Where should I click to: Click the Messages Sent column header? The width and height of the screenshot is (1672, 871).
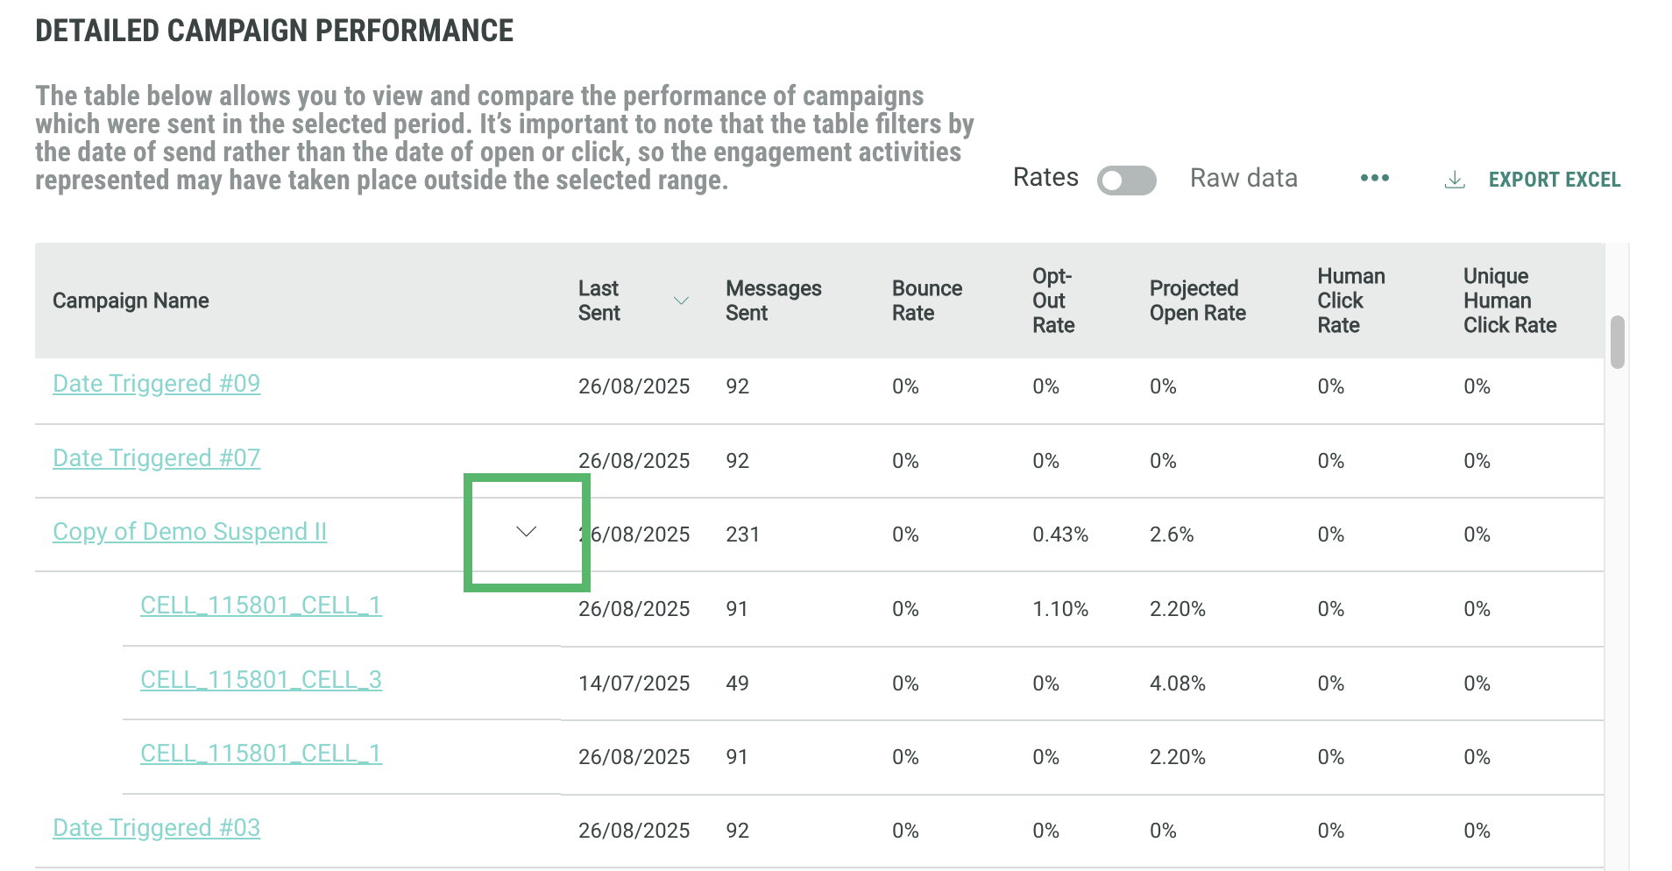tap(773, 301)
